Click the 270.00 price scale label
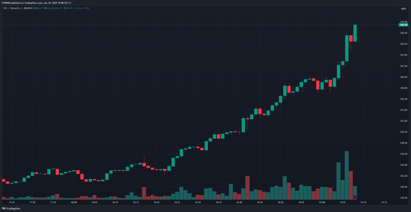Screen dimensions: 411x212 click(404, 22)
